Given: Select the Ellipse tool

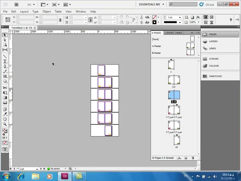Looking at the screenshot, I should 5,81.
